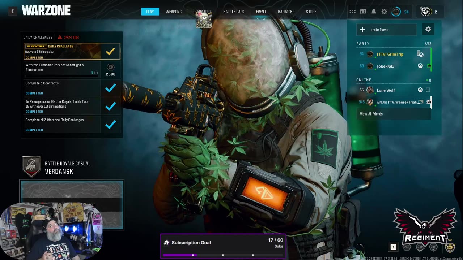Screen dimensions: 463x260
Task: Select the Play tab
Action: tap(150, 12)
